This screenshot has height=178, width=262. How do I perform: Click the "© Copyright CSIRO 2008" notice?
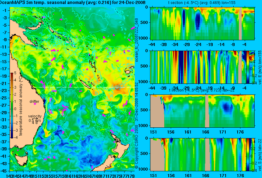point(137,146)
